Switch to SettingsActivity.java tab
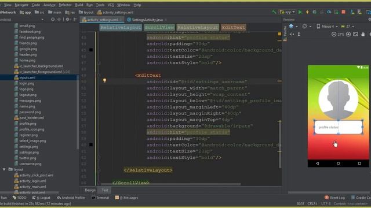This screenshot has width=371, height=208. [x=147, y=20]
